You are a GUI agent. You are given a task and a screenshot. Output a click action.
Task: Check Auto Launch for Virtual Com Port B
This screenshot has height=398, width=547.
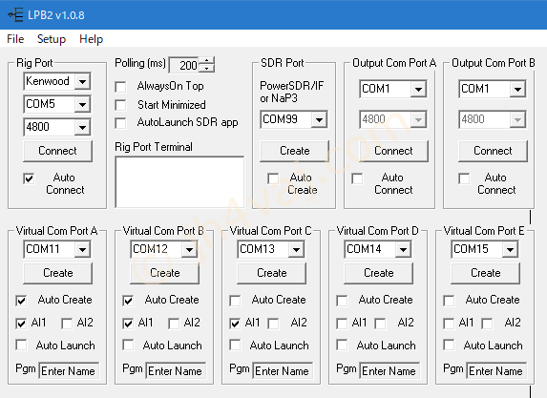click(128, 345)
